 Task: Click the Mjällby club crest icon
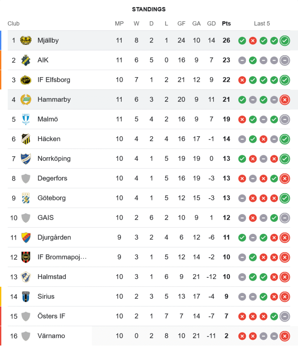point(26,40)
